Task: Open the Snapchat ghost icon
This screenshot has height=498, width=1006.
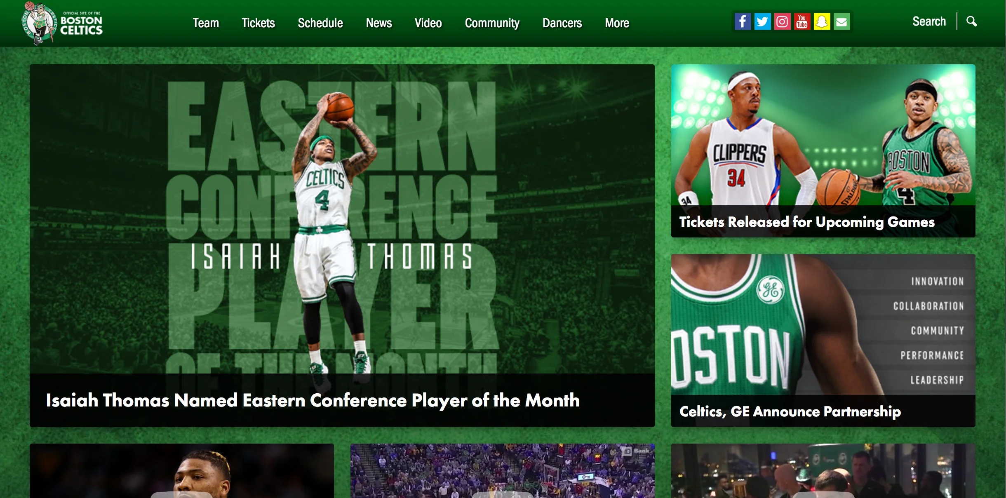Action: (822, 21)
